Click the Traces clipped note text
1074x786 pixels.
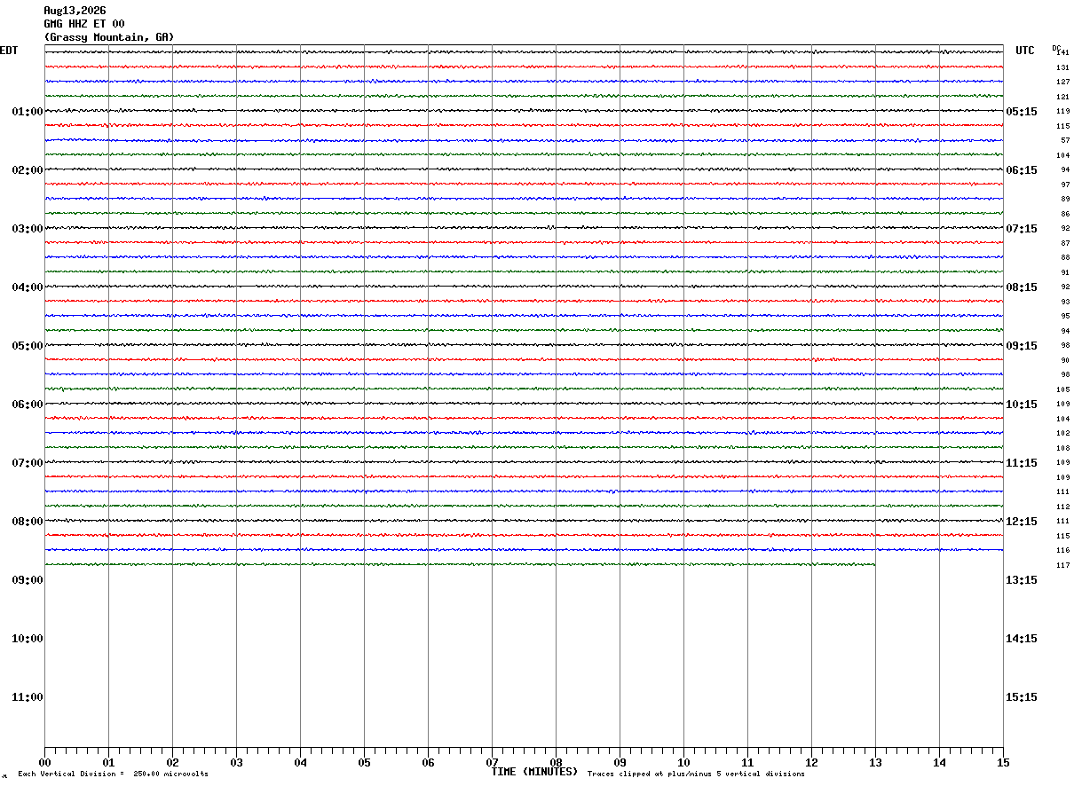[696, 774]
